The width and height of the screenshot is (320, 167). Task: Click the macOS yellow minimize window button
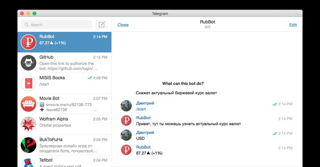point(28,14)
